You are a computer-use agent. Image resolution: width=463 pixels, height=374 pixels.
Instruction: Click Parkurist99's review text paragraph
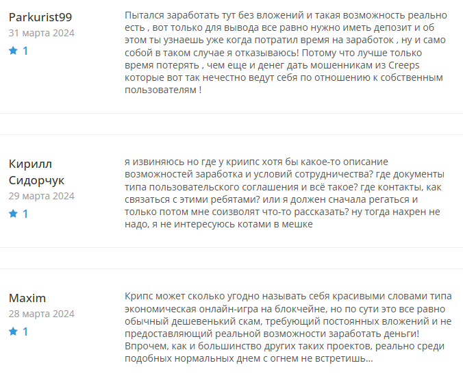click(285, 53)
